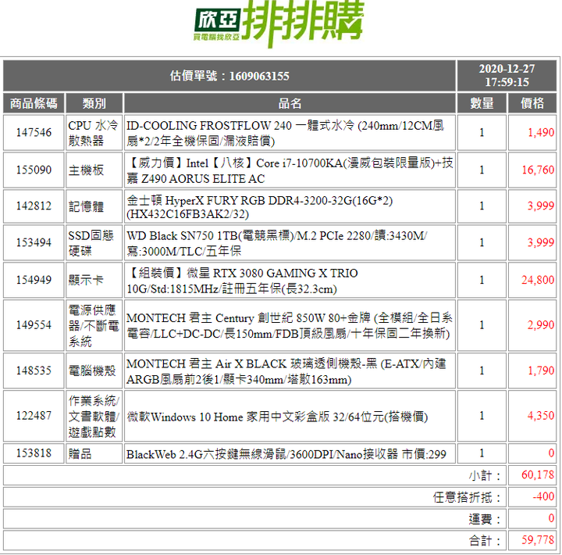Click the 數量 column header
The image size is (562, 555).
pos(482,103)
